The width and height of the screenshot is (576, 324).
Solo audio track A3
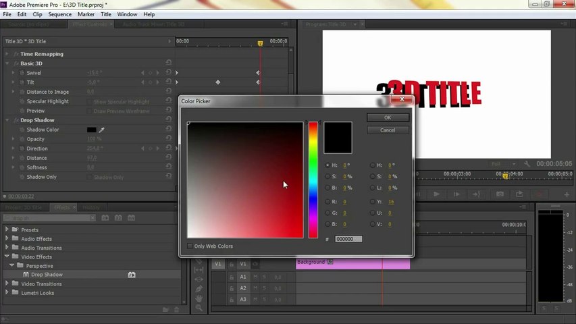(x=264, y=300)
